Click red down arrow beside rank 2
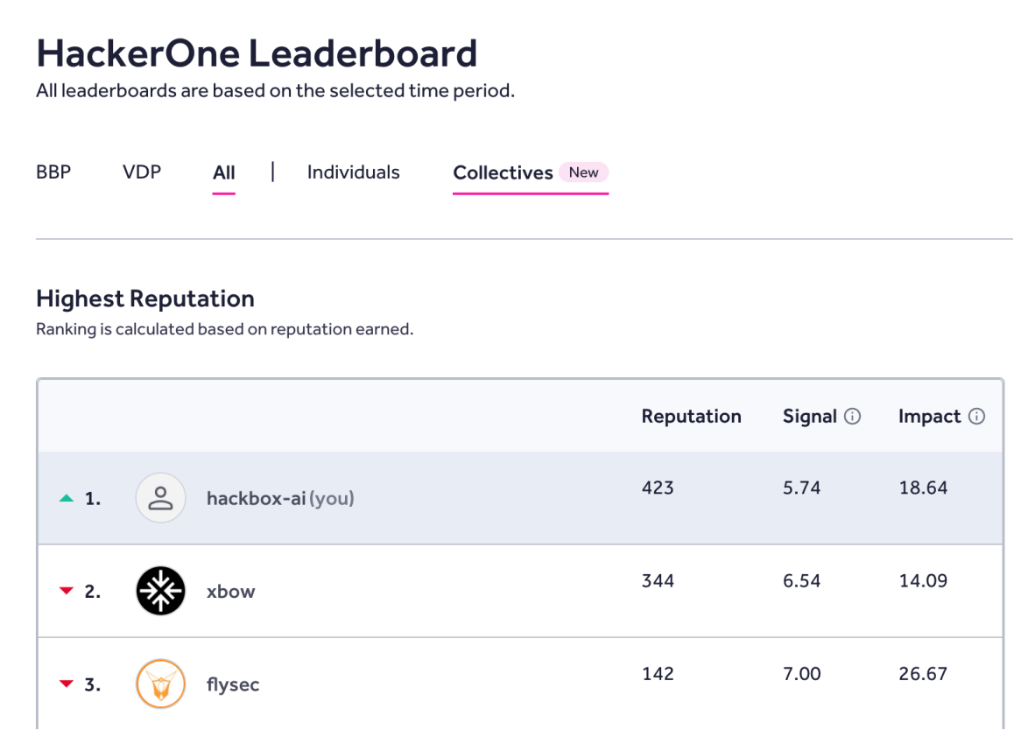Screen dimensions: 1014x730 (x=66, y=592)
